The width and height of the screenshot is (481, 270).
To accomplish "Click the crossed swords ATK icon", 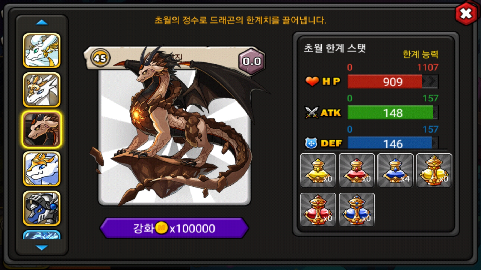I will coord(312,112).
